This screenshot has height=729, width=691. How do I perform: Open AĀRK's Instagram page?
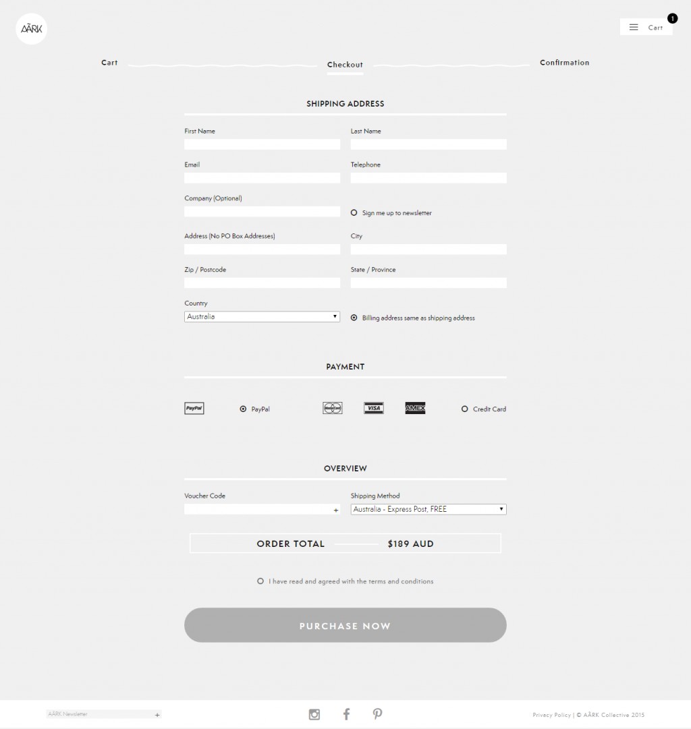tap(314, 713)
